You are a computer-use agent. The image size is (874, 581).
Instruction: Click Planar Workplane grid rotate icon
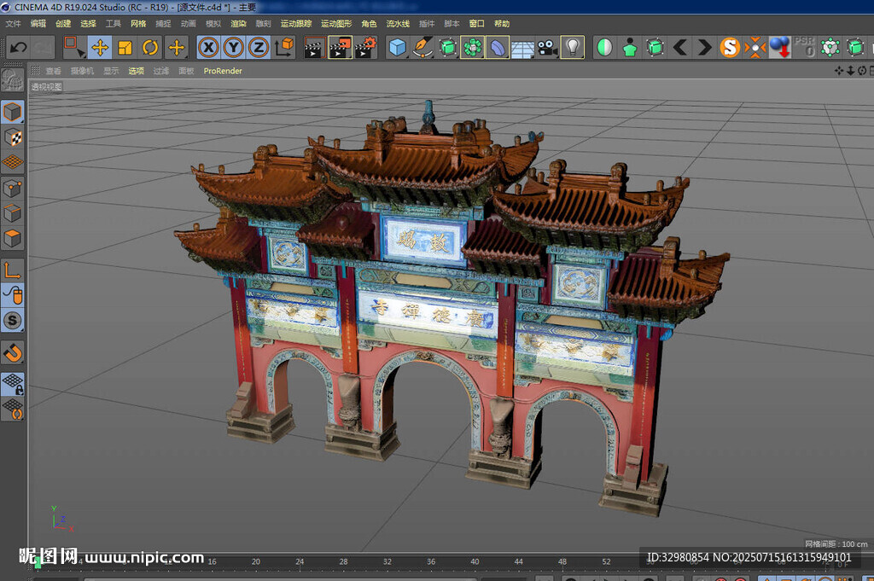coord(12,410)
